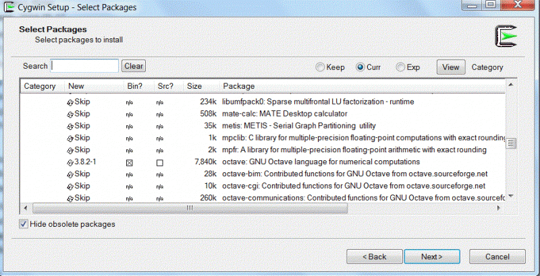Click the 'mpclib: C library for multiple-precision' text

pos(363,137)
